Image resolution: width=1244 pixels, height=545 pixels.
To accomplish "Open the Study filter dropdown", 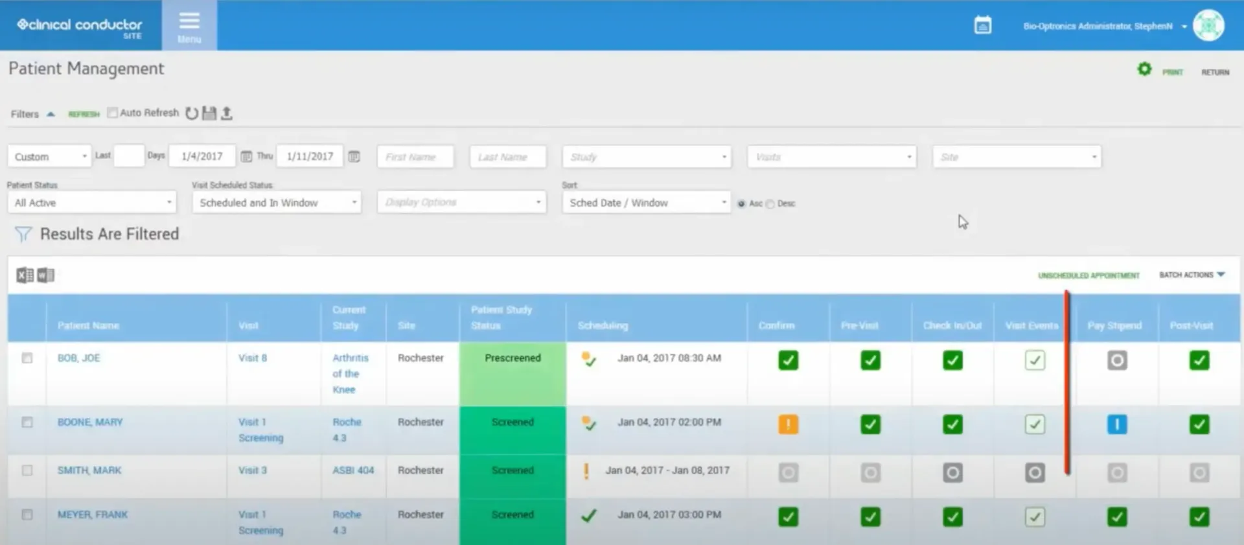I will pyautogui.click(x=647, y=156).
